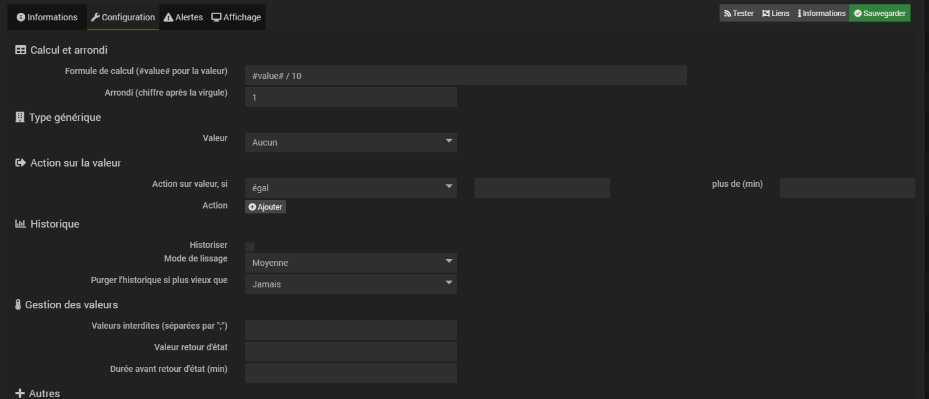This screenshot has height=399, width=929.
Task: Click the green Sauvegarder checkmark icon
Action: (x=857, y=14)
